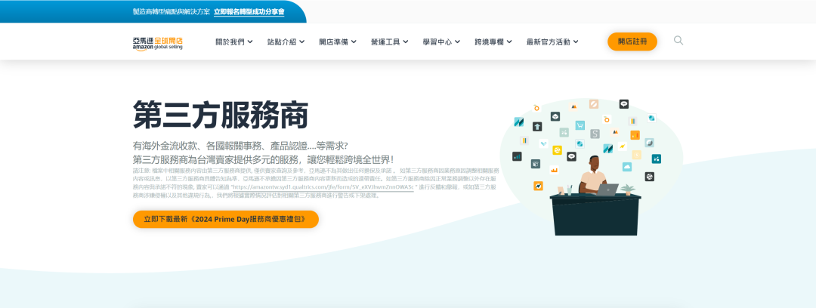Image resolution: width=816 pixels, height=308 pixels.
Task: Click the illustration of man at desk
Action: pyautogui.click(x=591, y=167)
